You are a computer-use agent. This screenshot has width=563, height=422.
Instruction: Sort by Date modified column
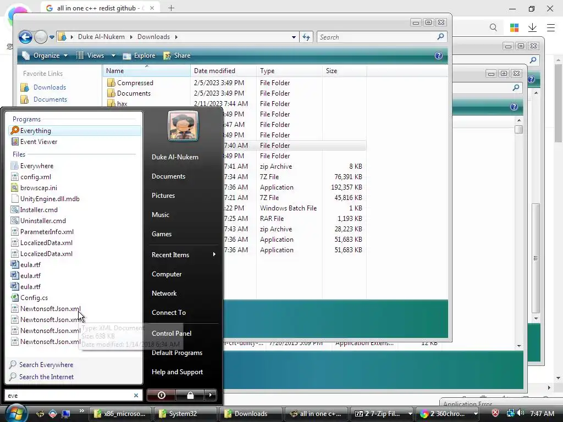click(223, 71)
